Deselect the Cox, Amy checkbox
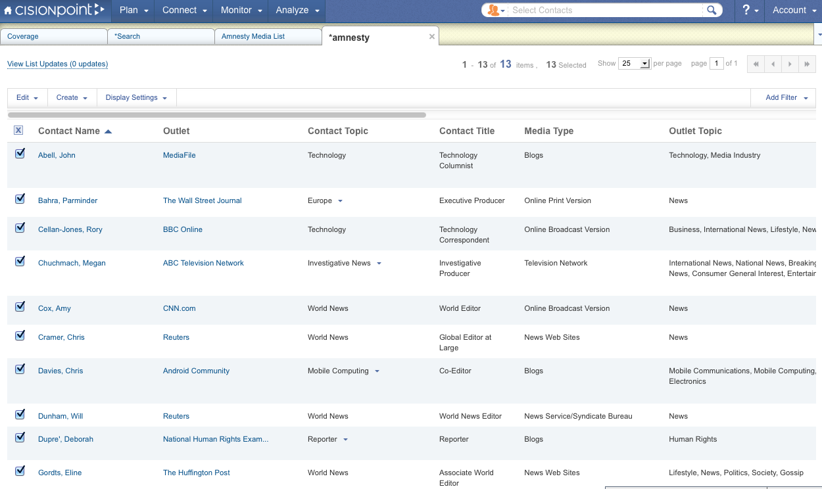This screenshot has width=822, height=489. click(x=20, y=307)
